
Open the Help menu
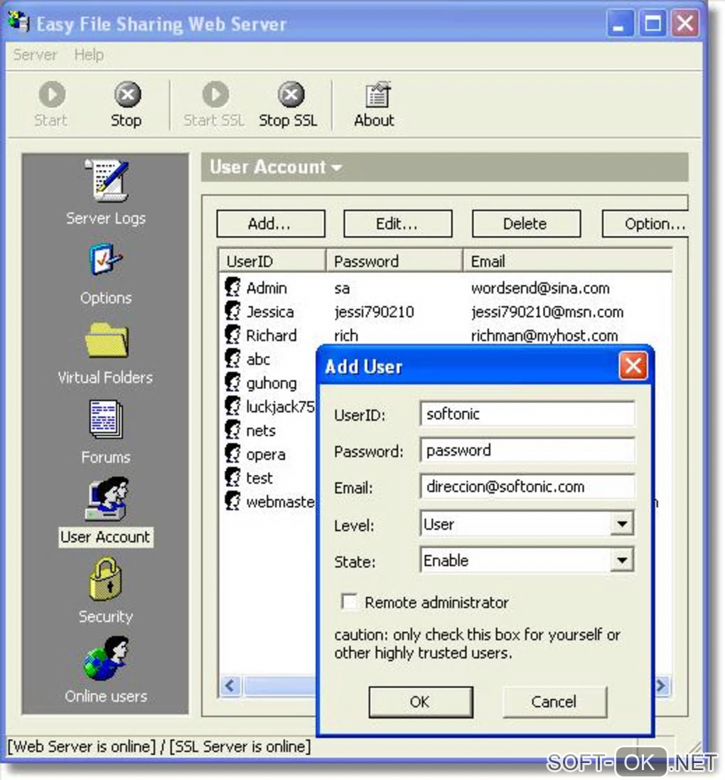point(89,55)
